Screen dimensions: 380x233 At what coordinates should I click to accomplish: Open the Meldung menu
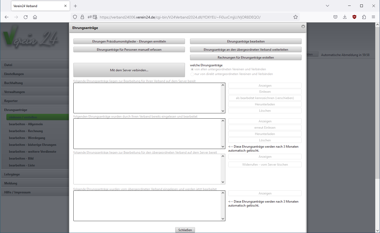pos(35,183)
